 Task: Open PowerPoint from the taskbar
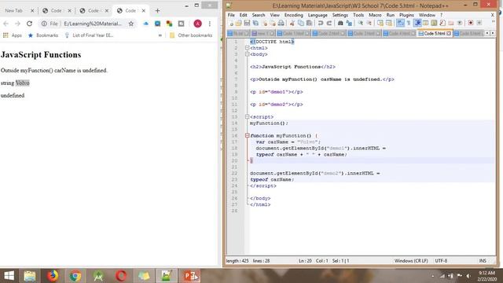[189, 276]
